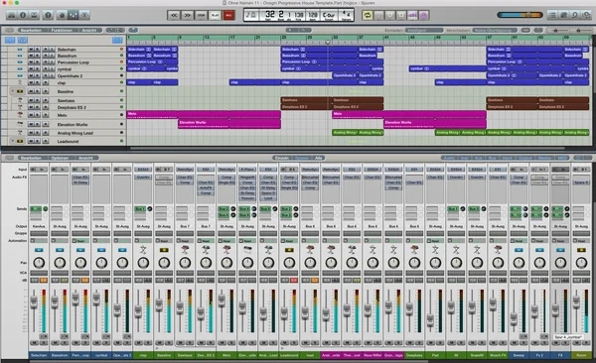The image size is (596, 363).
Task: Click the first Sawbass region in the arrangement
Action: tap(306, 100)
